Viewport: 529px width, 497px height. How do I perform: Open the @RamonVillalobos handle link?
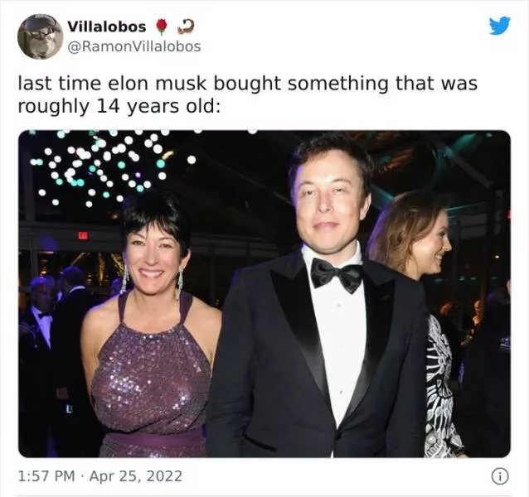pos(134,46)
